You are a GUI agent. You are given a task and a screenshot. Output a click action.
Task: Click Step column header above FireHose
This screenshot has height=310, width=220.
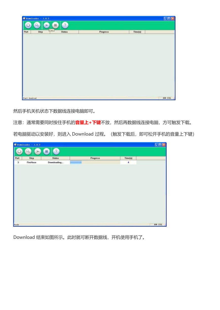[x=32, y=158]
